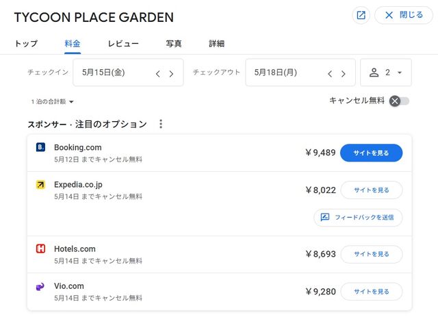Open the レビュー tab
The image size is (438, 317).
123,44
